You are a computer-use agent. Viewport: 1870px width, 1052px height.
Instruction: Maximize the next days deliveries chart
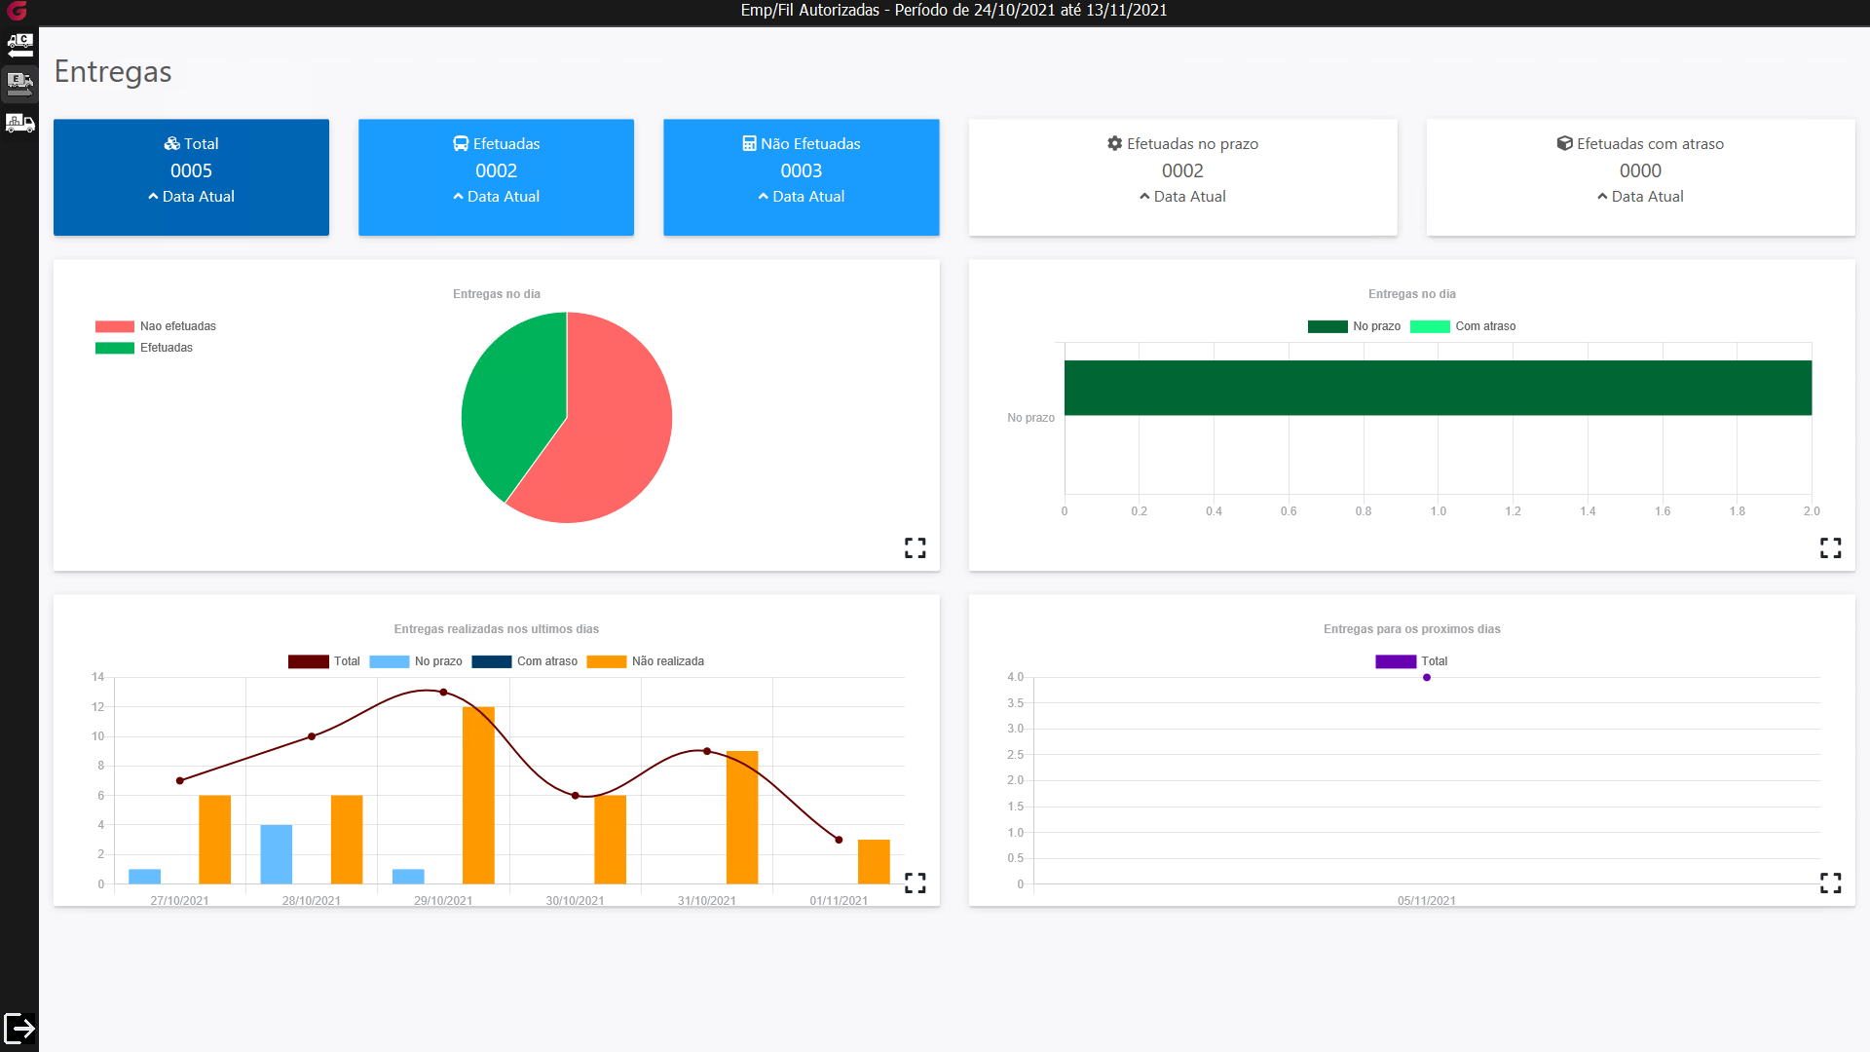click(1830, 883)
